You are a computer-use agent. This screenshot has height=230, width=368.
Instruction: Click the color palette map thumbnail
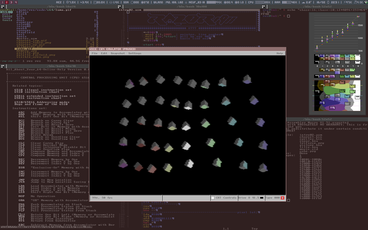(x=337, y=96)
